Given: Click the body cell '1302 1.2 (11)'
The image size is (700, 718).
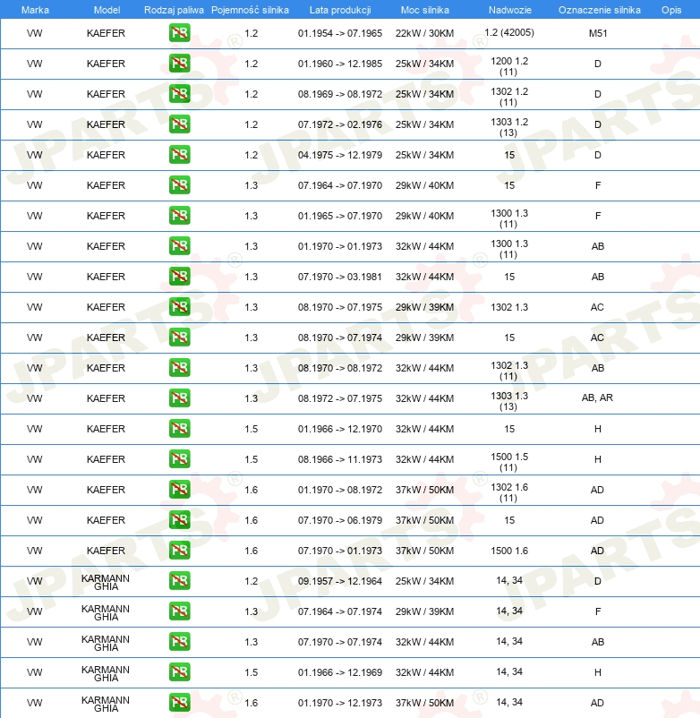Looking at the screenshot, I should [509, 97].
